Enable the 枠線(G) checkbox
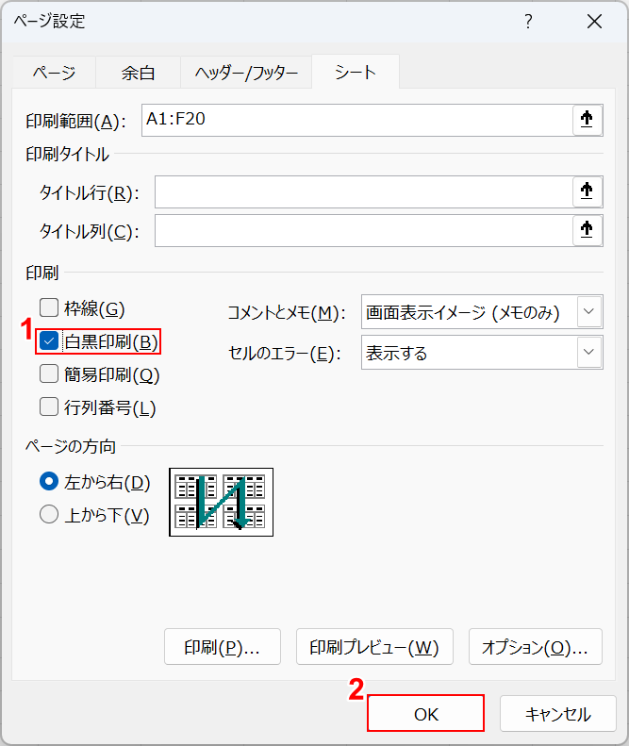629x746 pixels. (49, 307)
